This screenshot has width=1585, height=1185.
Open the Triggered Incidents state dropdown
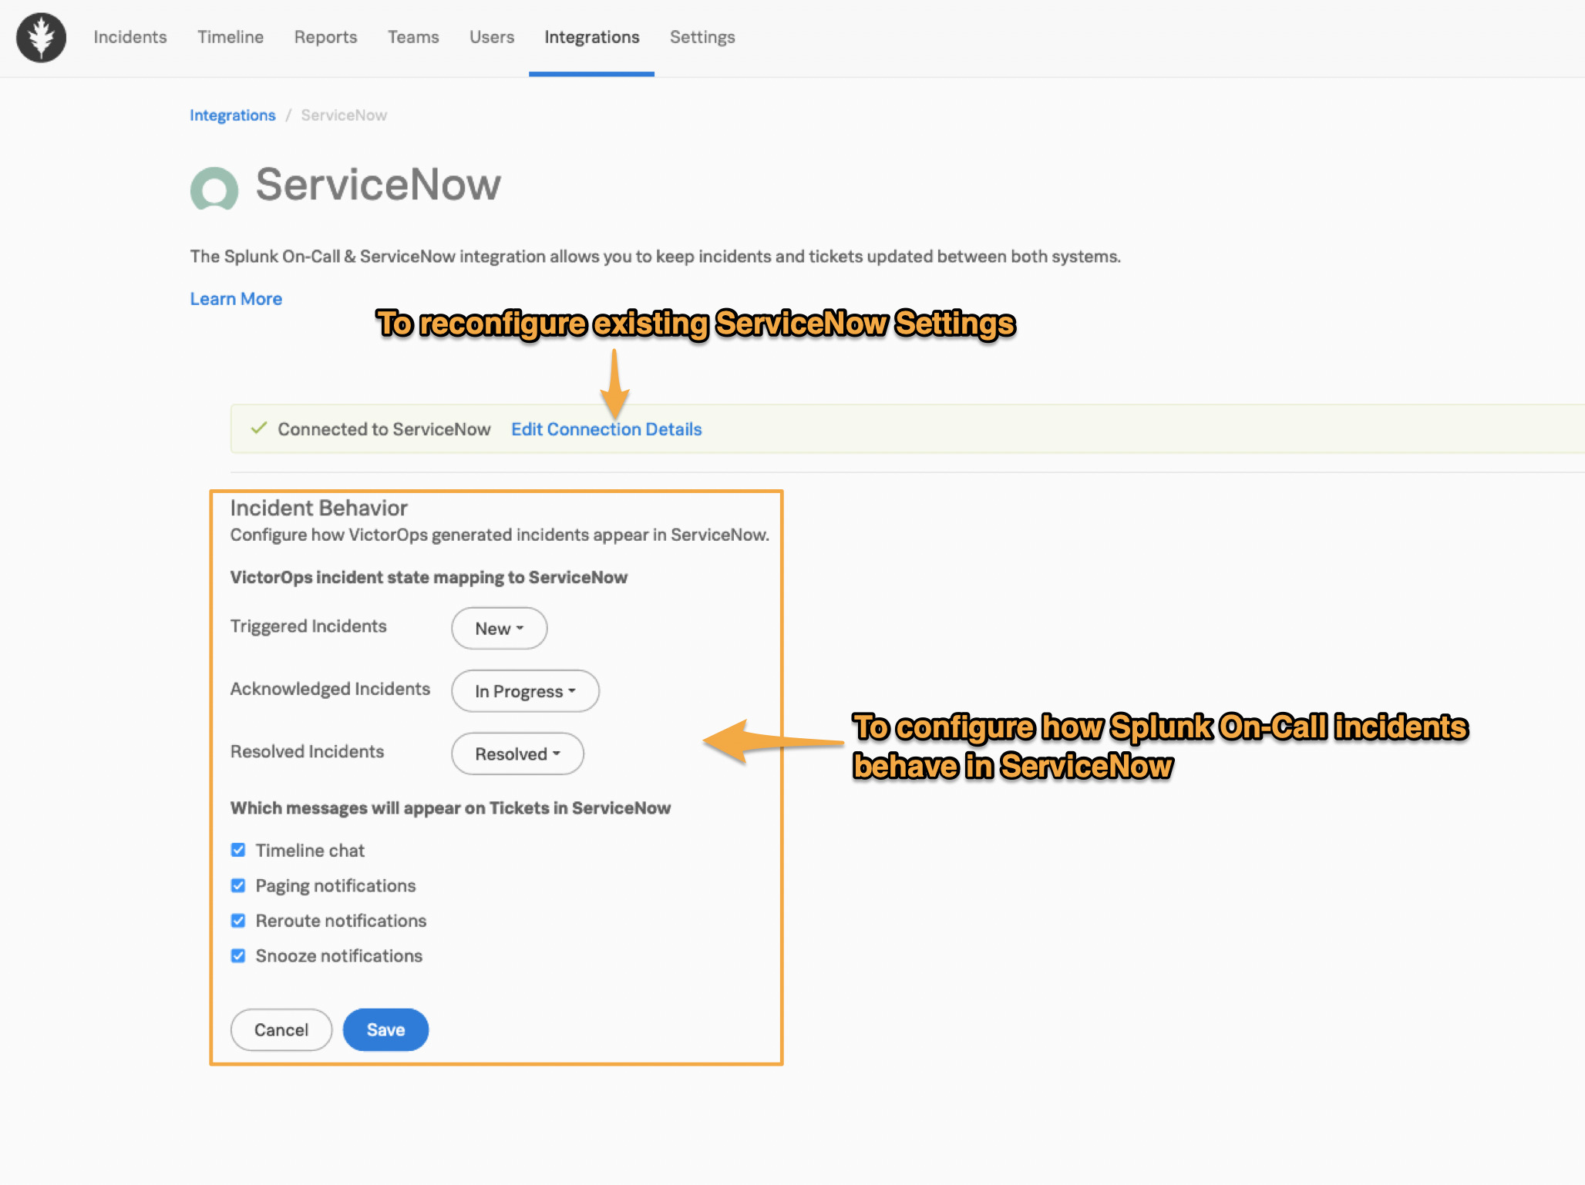[498, 628]
